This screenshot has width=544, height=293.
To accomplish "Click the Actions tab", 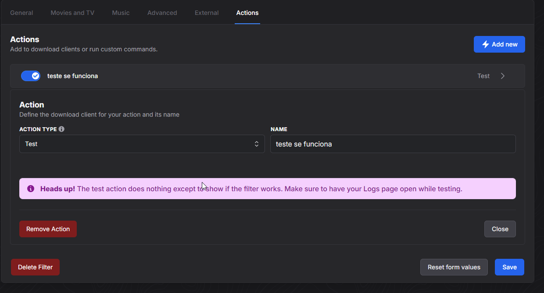I will pyautogui.click(x=247, y=13).
